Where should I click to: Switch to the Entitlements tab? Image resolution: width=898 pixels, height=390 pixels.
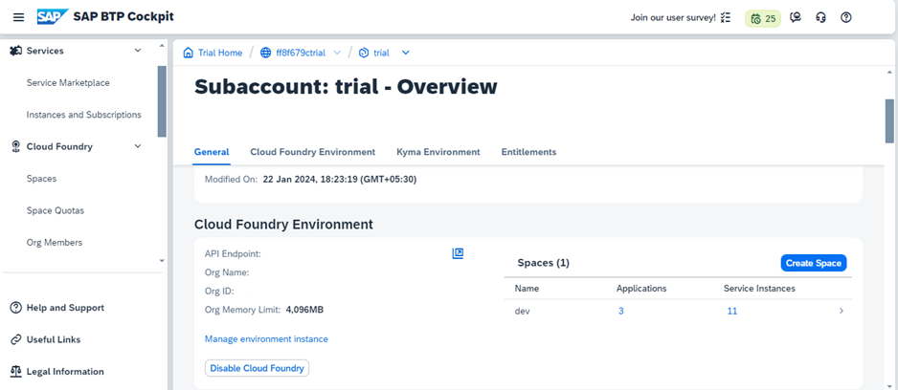pyautogui.click(x=528, y=152)
